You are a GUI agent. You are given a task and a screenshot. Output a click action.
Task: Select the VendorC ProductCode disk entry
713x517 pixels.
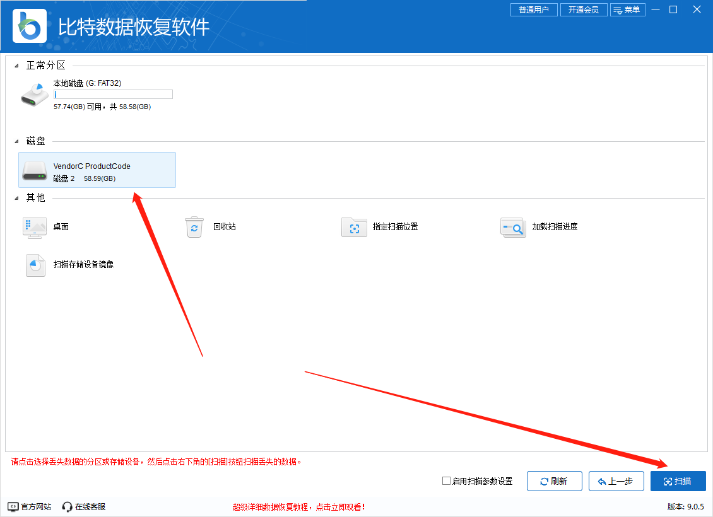pos(97,170)
